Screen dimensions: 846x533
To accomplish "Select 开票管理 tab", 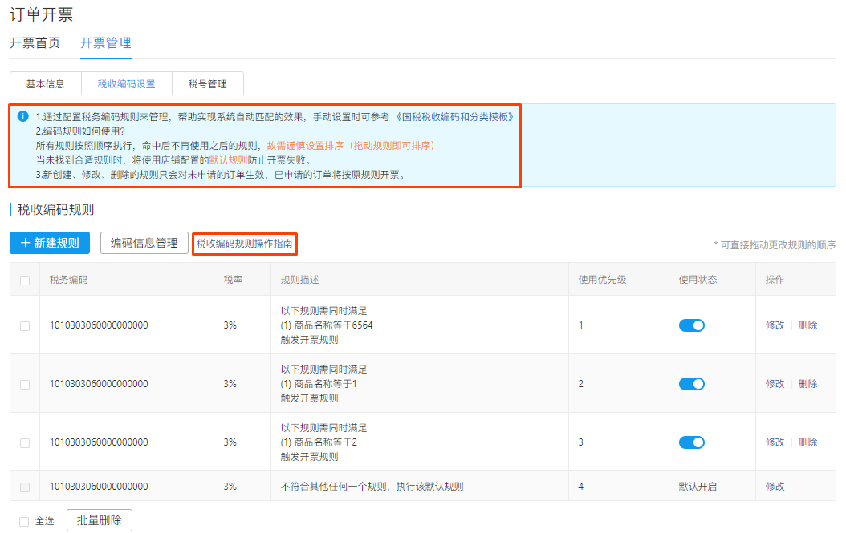I will coord(105,43).
